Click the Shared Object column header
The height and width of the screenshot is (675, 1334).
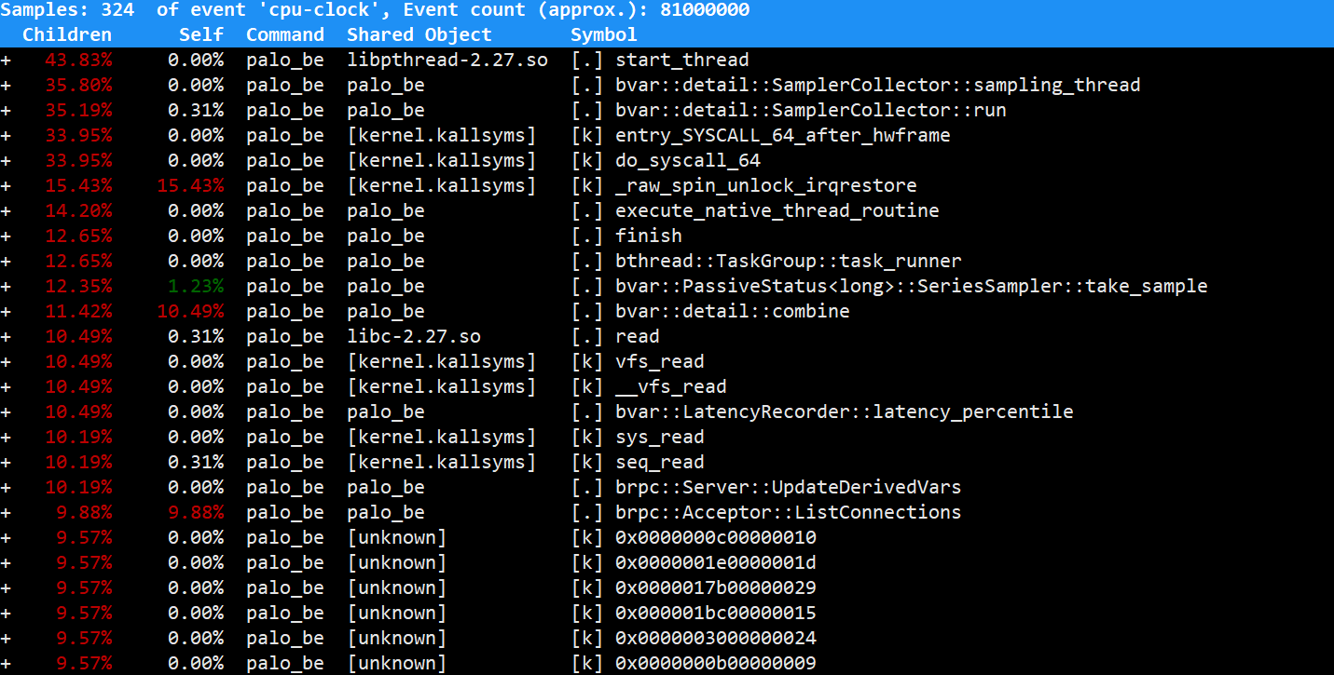click(419, 34)
